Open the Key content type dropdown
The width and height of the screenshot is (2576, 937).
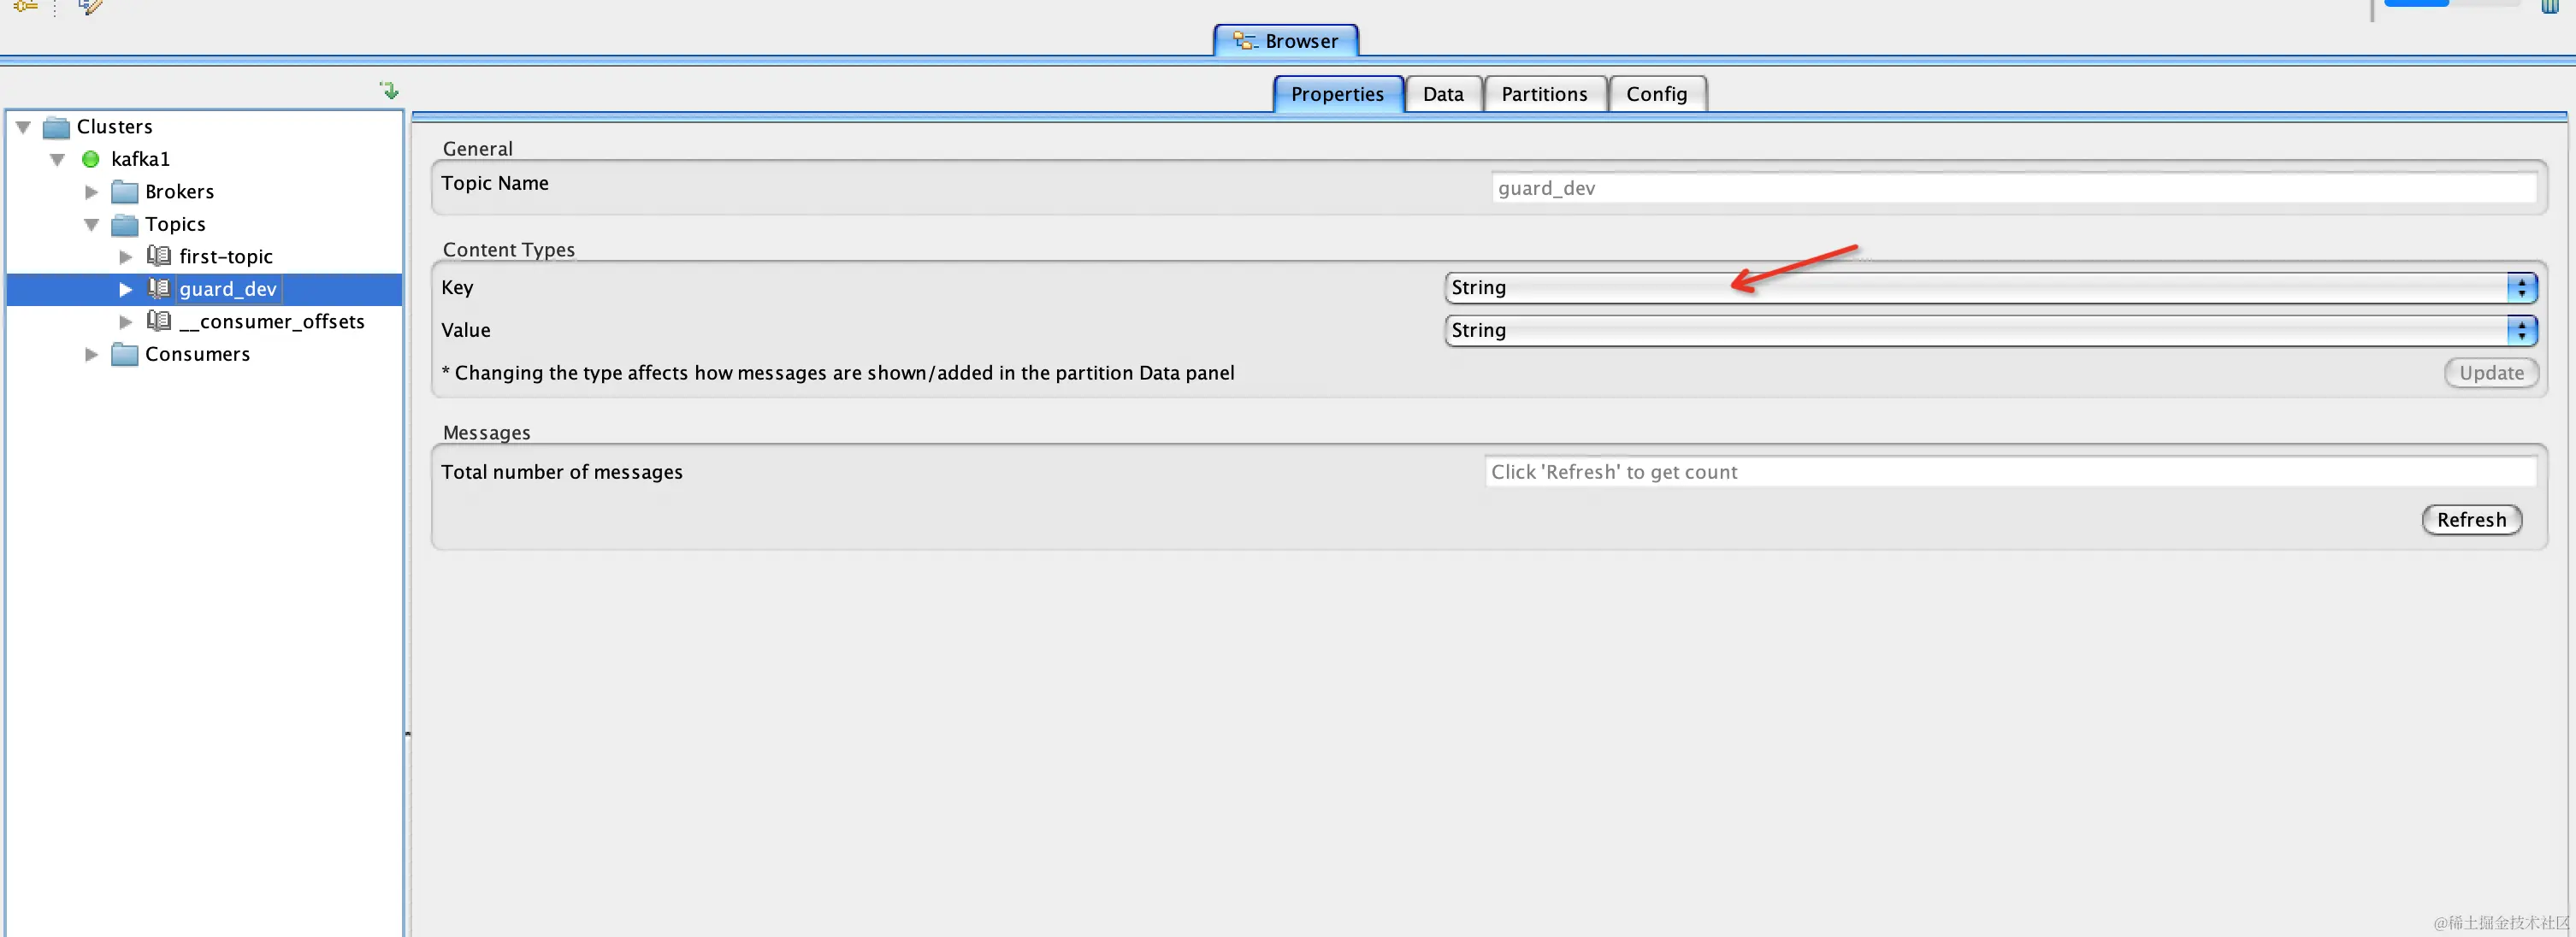tap(1990, 288)
